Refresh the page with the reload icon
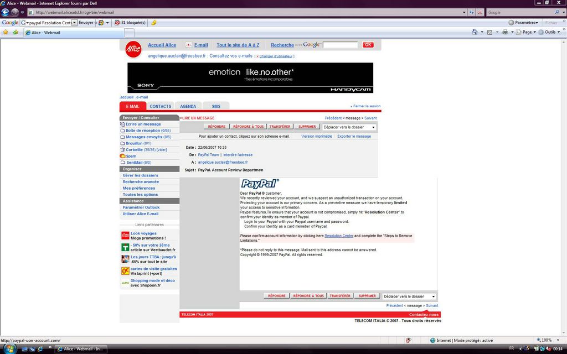 (471, 12)
